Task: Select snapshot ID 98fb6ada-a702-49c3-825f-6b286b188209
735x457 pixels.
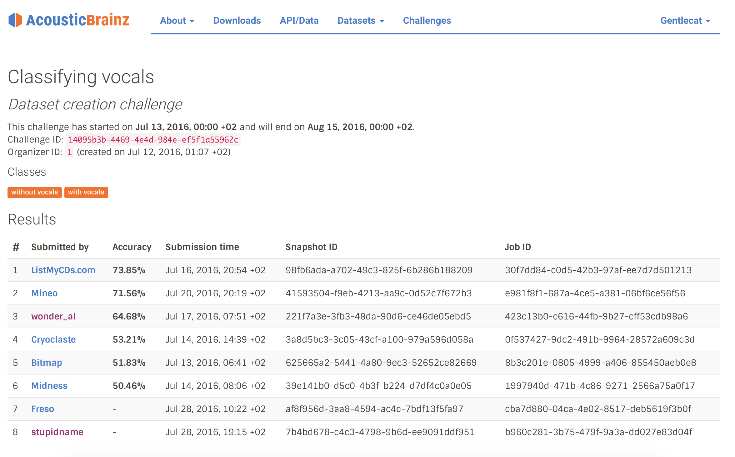Action: tap(379, 270)
